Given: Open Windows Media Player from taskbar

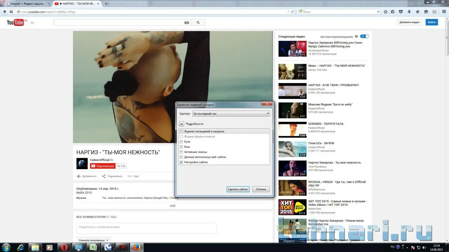Looking at the screenshot, I should point(49,247).
